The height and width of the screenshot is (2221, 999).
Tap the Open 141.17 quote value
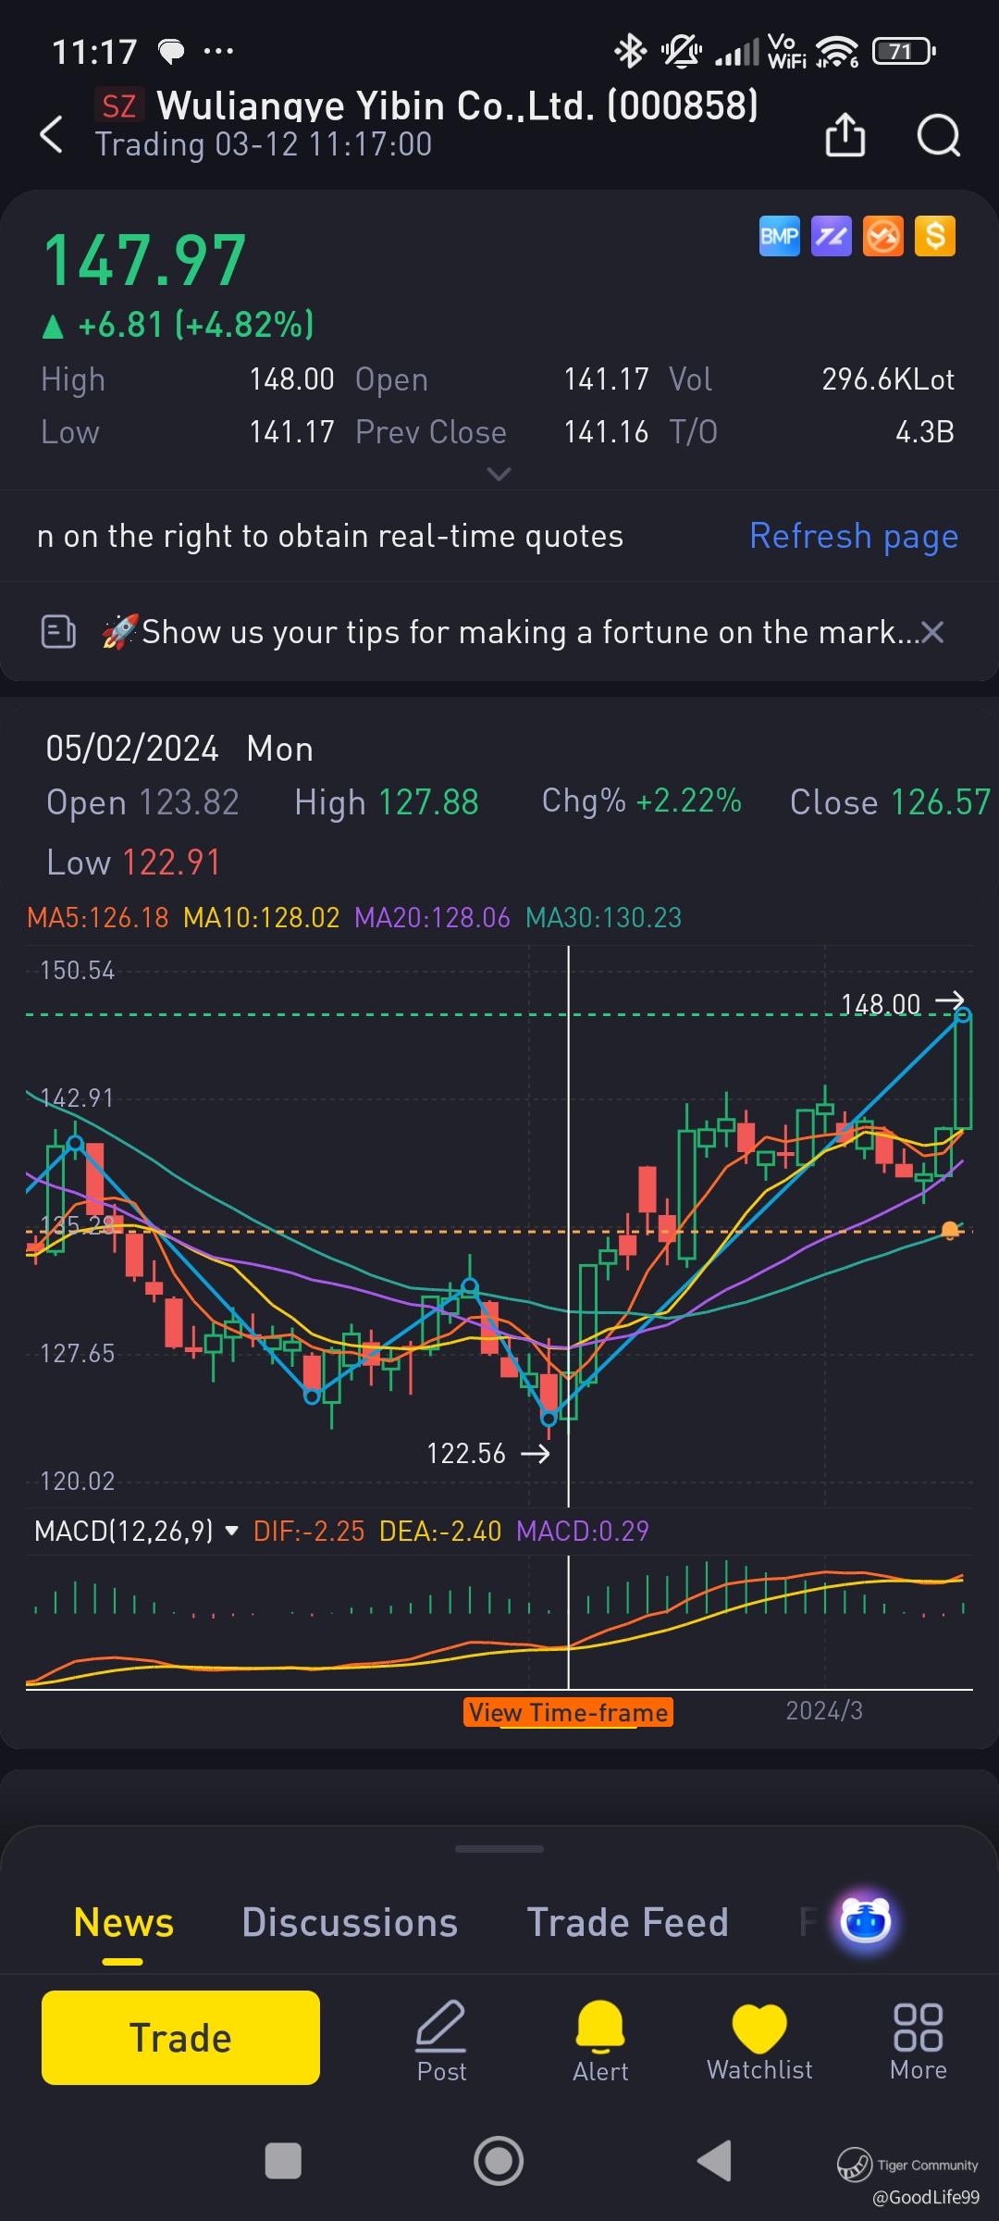tap(606, 379)
